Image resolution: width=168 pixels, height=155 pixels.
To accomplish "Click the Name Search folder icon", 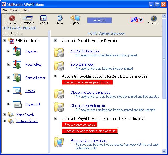I will [11, 115].
